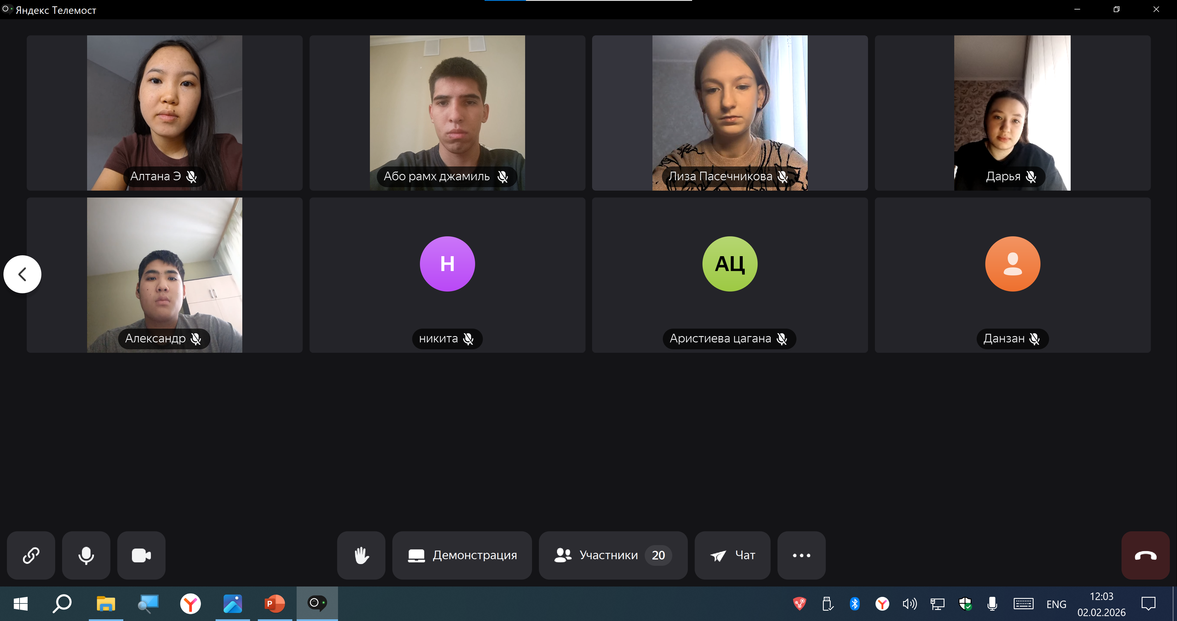Screen dimensions: 1177x621
Task: Go to previous page of participants
Action: click(22, 274)
